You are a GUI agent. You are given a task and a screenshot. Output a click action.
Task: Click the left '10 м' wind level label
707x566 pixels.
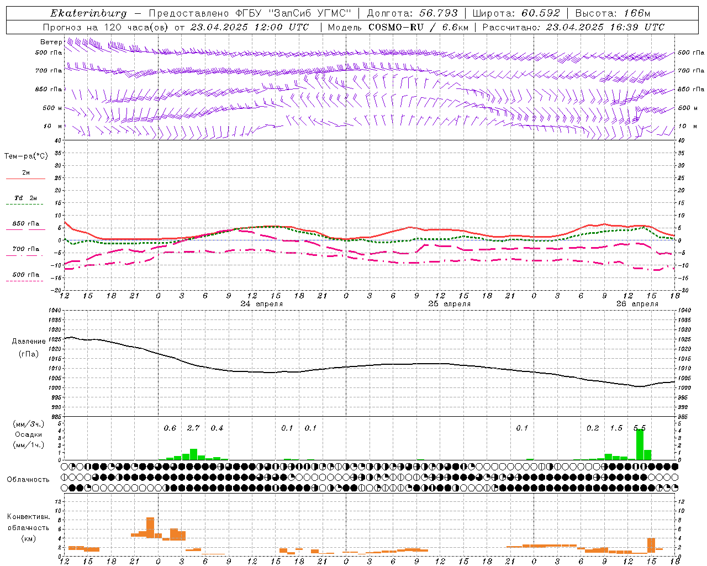coord(52,126)
